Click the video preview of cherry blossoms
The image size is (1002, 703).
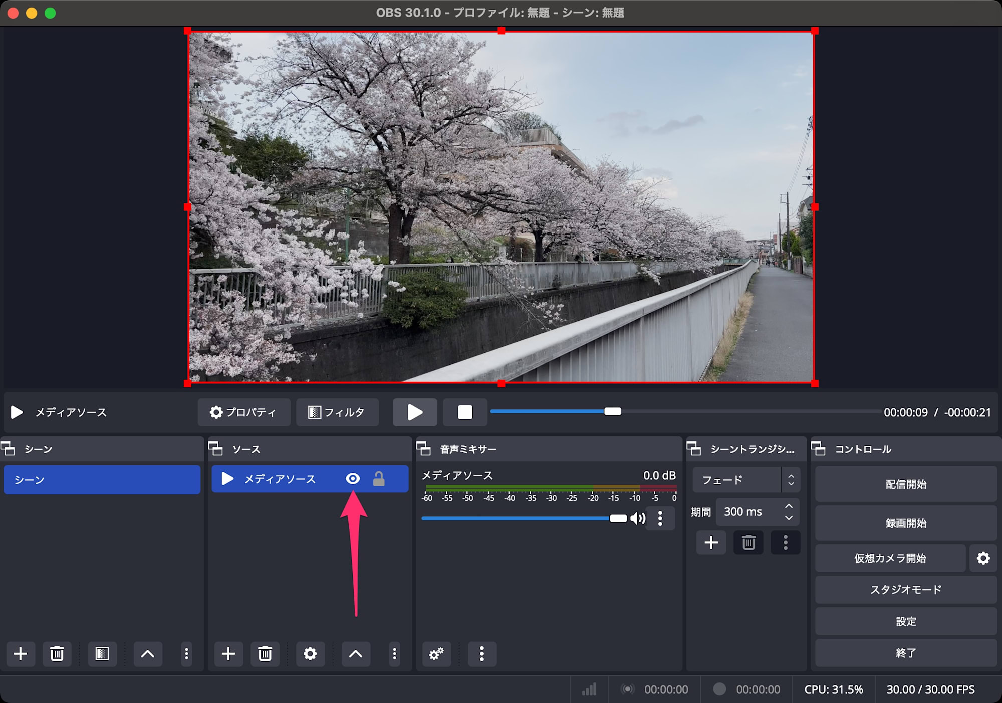pos(501,207)
